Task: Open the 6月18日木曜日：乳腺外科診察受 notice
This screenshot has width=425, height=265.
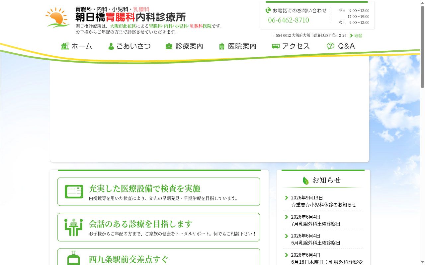Action: tap(327, 262)
